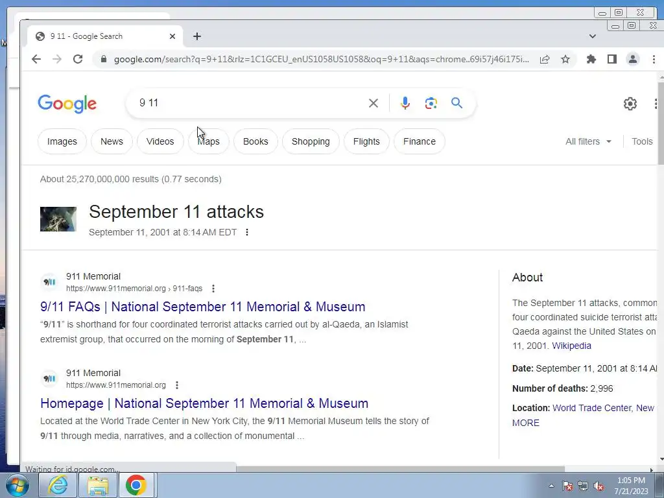Close the 9 11 Google Search tab
Screen dimensions: 664x498
[x=172, y=36]
